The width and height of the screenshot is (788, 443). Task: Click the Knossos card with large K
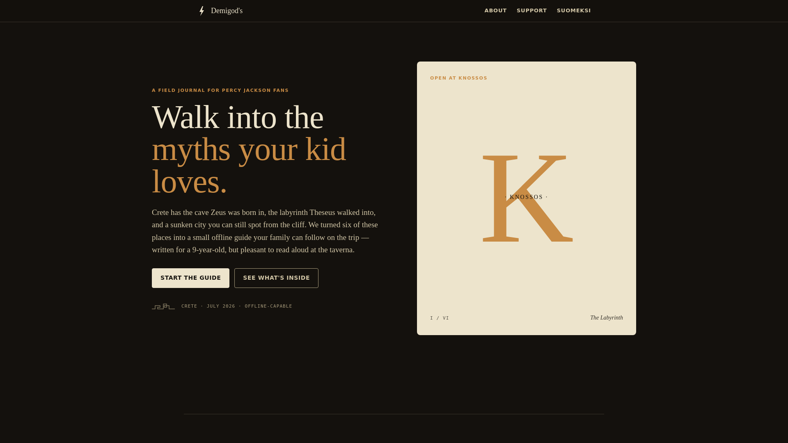(x=527, y=198)
